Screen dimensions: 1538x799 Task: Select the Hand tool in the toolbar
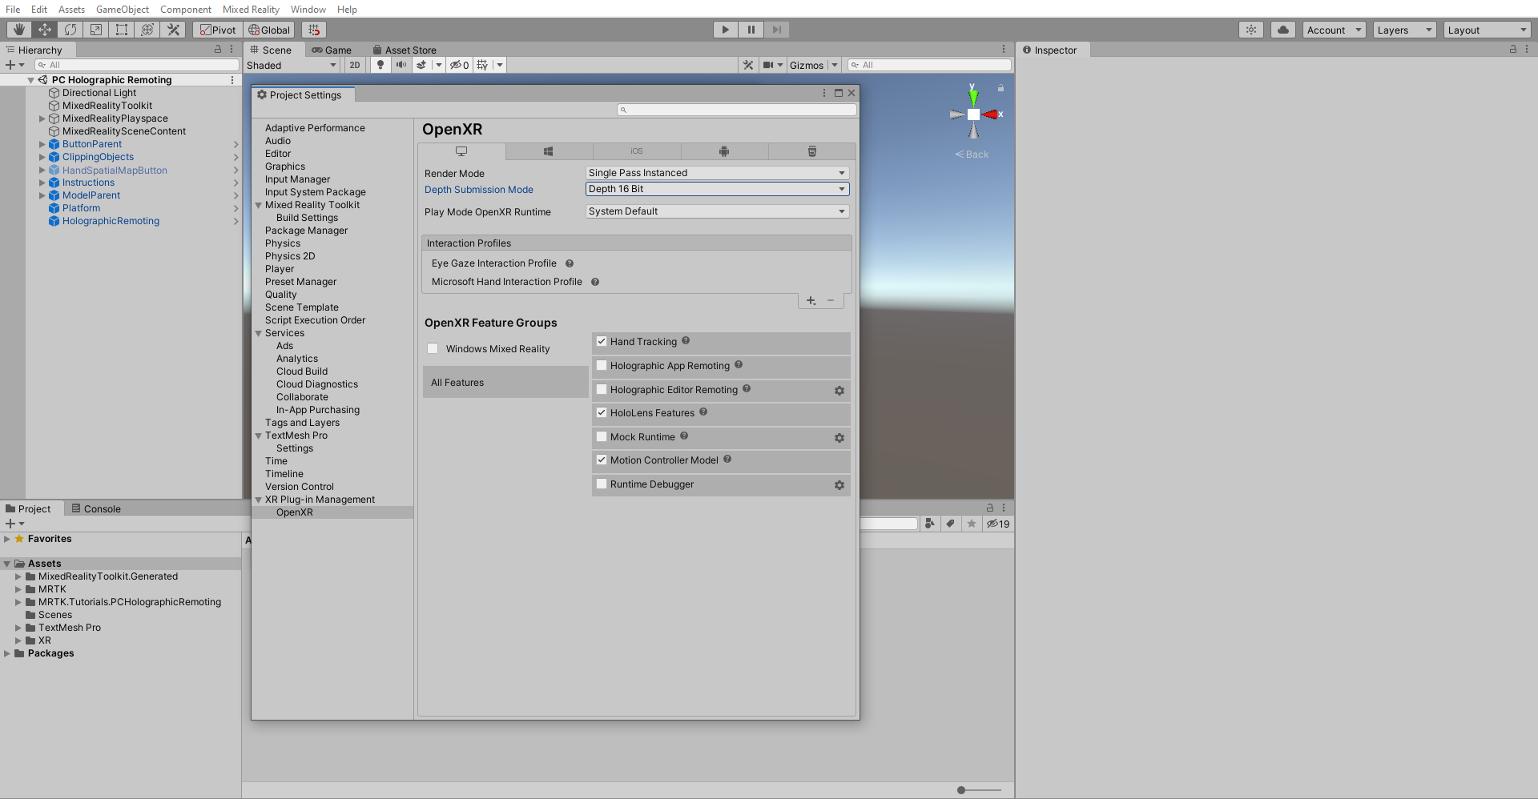pyautogui.click(x=18, y=29)
